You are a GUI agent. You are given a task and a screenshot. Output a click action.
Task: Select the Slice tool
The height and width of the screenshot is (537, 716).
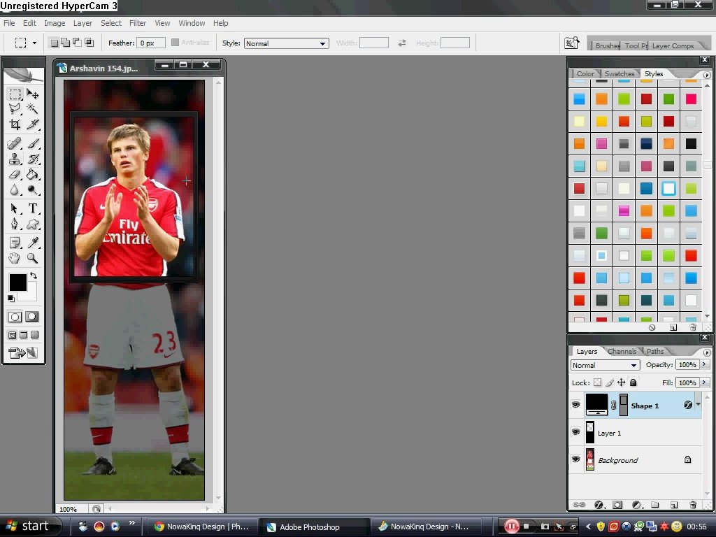pyautogui.click(x=32, y=124)
